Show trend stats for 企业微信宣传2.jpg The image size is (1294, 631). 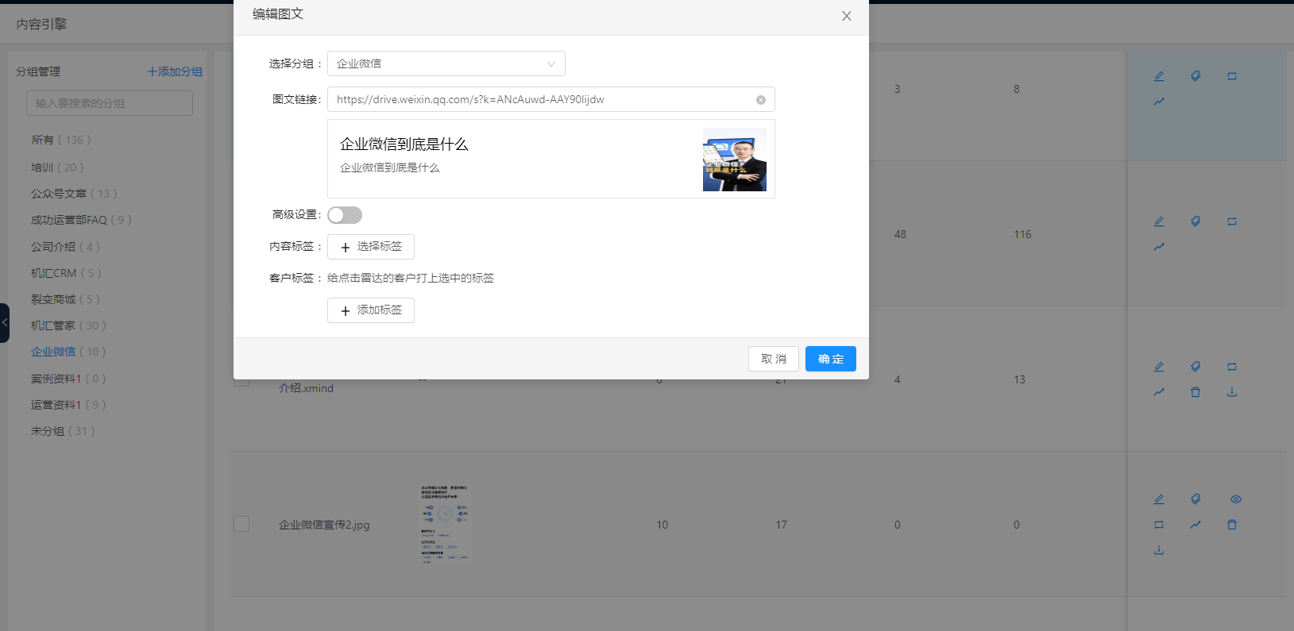pos(1196,525)
